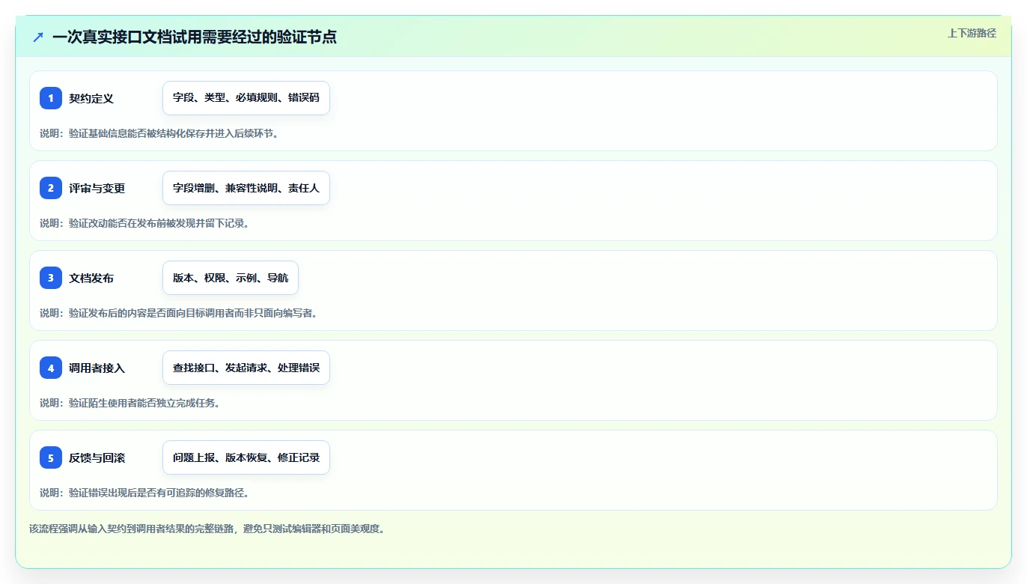This screenshot has width=1027, height=584.
Task: Select the 字段增删、兼容性说明、责任人 chip
Action: point(246,188)
